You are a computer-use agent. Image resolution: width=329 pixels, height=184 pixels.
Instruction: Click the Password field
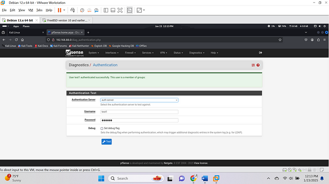pos(139,120)
